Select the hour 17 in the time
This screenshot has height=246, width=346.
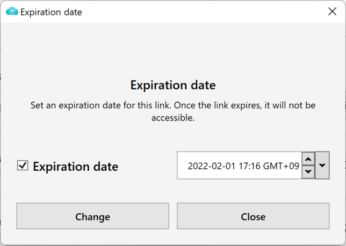(x=243, y=166)
